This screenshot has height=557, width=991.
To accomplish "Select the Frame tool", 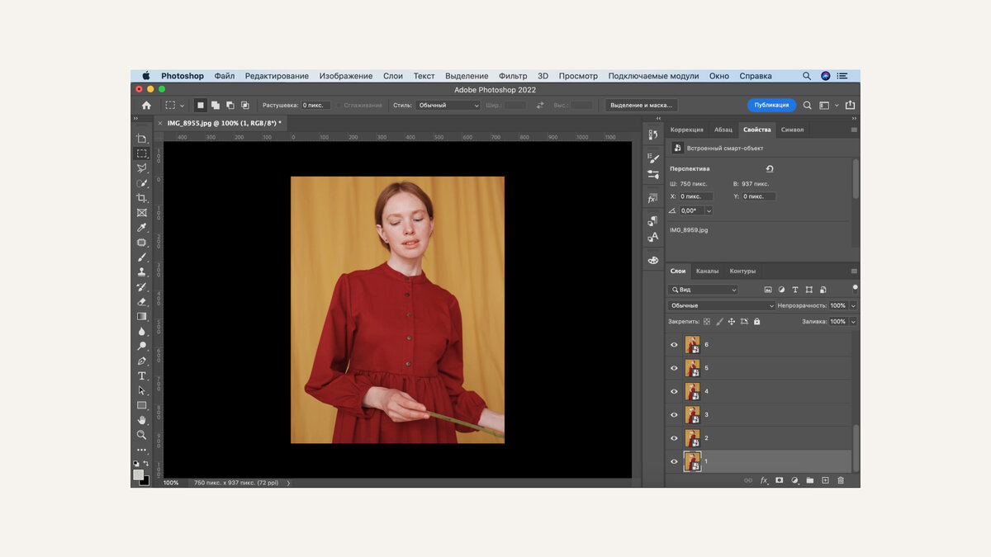I will [x=142, y=213].
